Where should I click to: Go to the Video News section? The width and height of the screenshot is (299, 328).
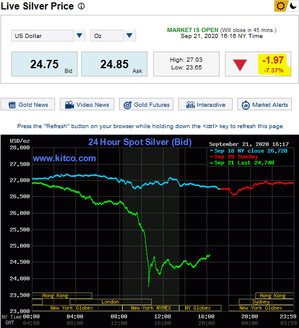coord(87,104)
